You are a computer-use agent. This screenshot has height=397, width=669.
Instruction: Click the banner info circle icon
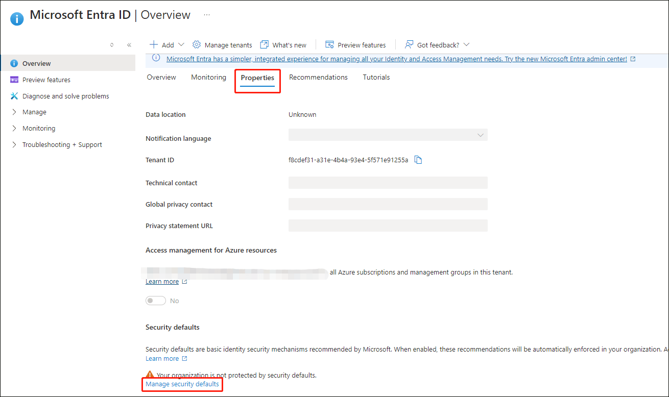pyautogui.click(x=156, y=58)
